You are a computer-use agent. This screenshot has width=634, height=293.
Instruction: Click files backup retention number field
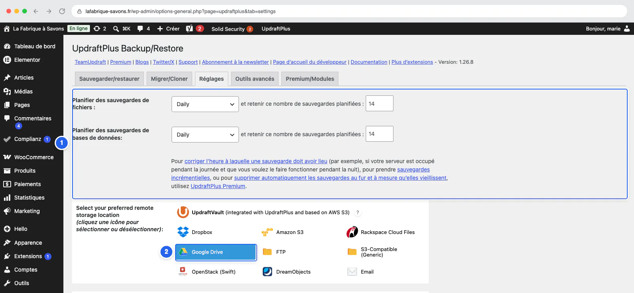pos(380,103)
